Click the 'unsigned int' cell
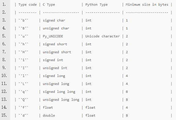Screen dimensions: 176x120 (x=55, y=68)
